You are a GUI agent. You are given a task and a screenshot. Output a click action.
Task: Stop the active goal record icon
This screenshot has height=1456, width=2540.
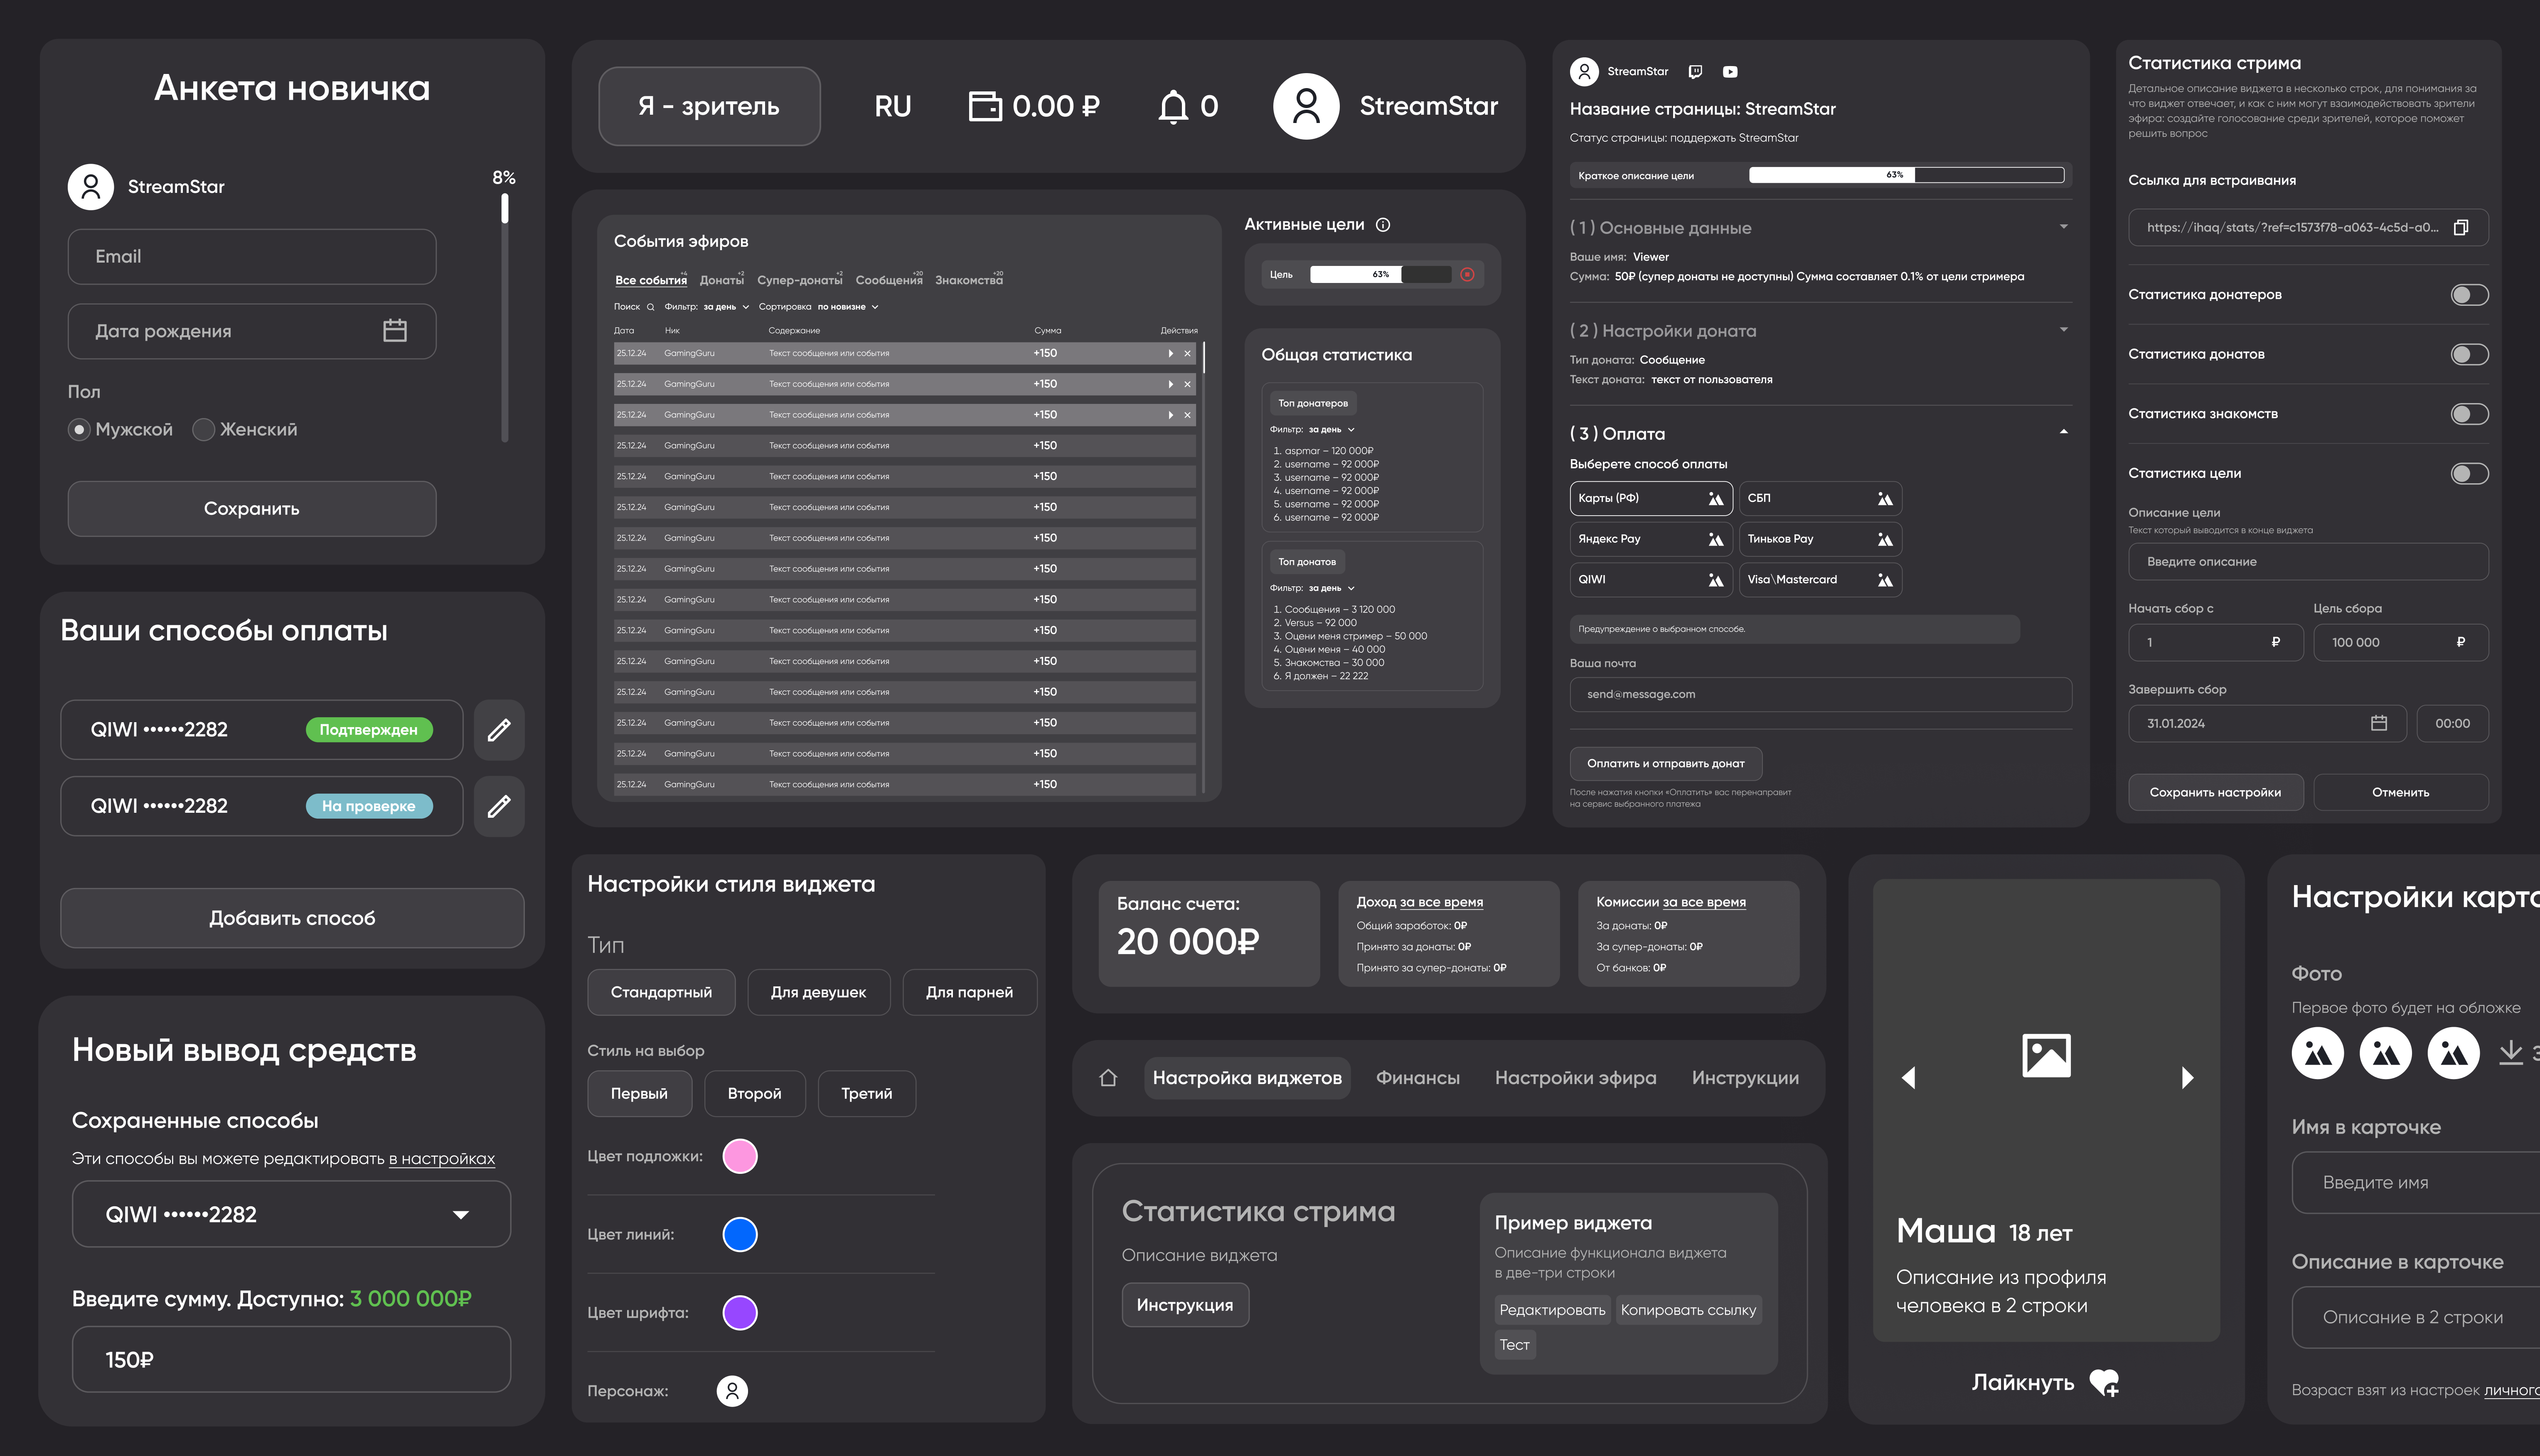tap(1467, 275)
